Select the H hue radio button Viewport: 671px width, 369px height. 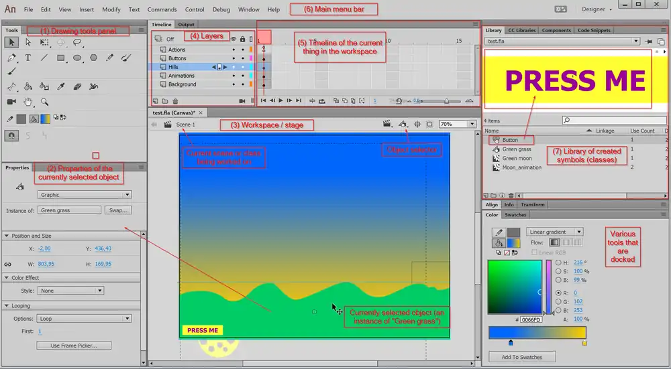click(x=559, y=263)
